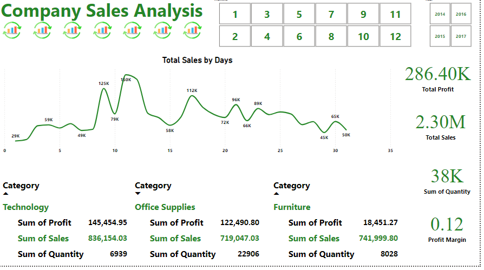Viewport: 484px width, 270px height.
Task: Click the fifth bar chart icon under title
Action: (x=132, y=30)
